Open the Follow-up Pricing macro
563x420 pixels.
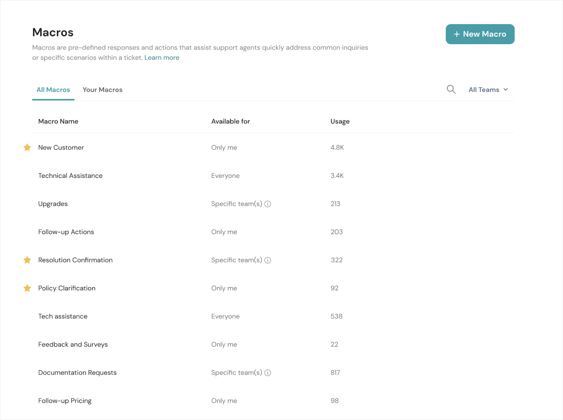click(65, 401)
